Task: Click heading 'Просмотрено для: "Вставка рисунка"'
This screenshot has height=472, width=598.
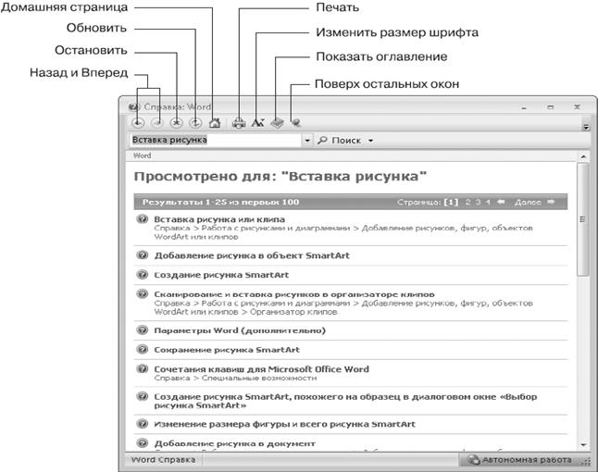Action: coord(280,177)
